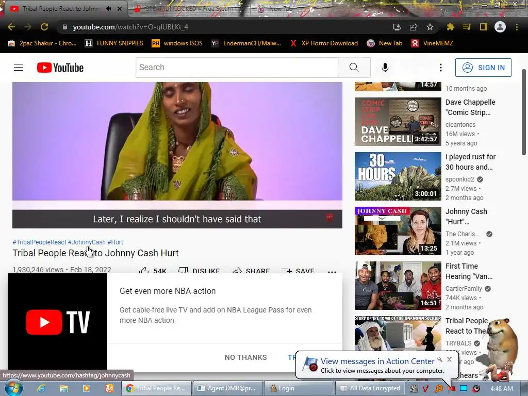Click the SIGN IN button

tap(483, 68)
